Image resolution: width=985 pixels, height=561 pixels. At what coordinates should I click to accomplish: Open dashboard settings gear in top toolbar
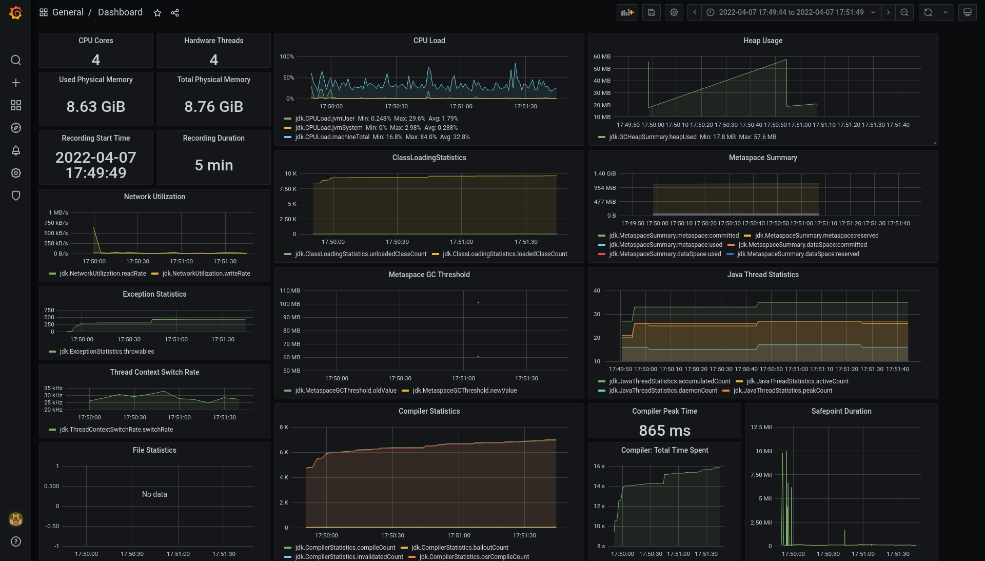674,12
